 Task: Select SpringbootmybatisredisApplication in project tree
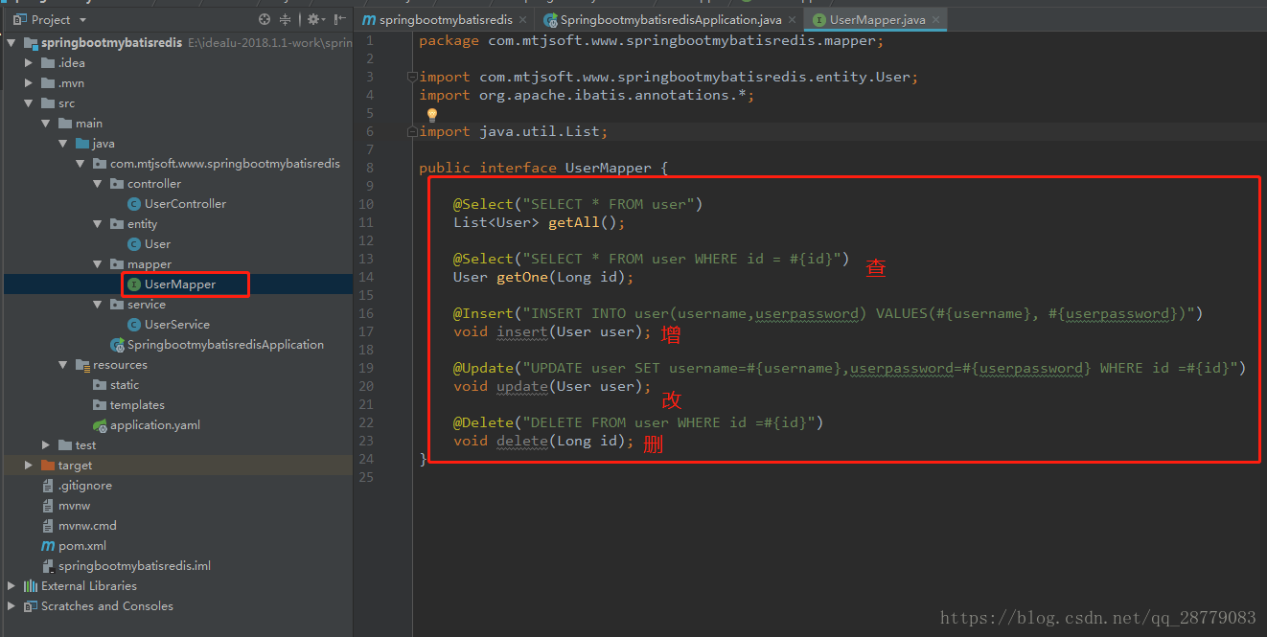tap(225, 345)
